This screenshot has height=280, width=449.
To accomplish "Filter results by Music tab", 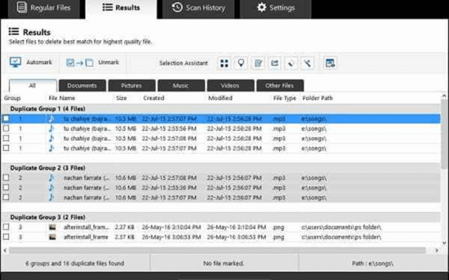I will point(181,85).
